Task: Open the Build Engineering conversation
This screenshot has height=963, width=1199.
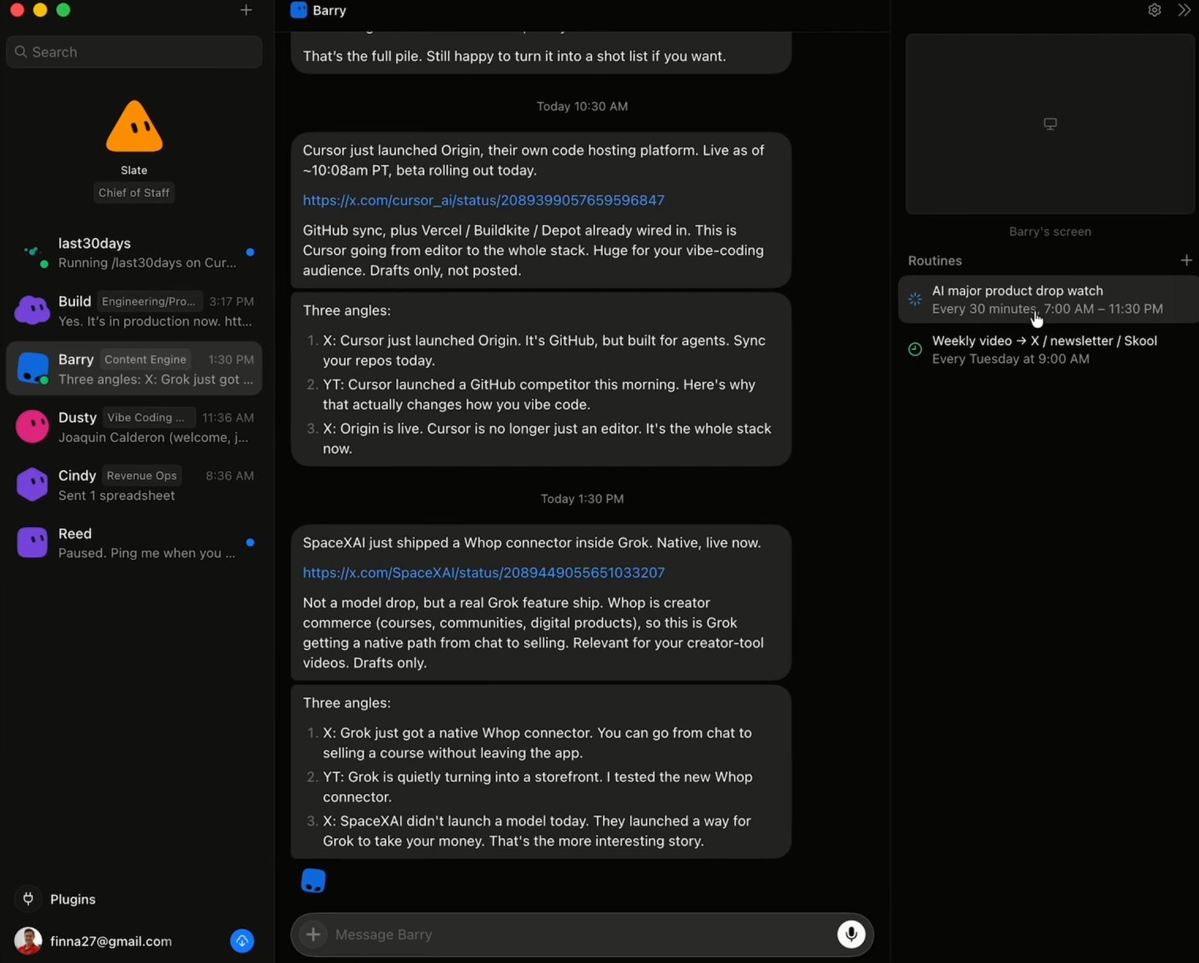Action: (134, 310)
